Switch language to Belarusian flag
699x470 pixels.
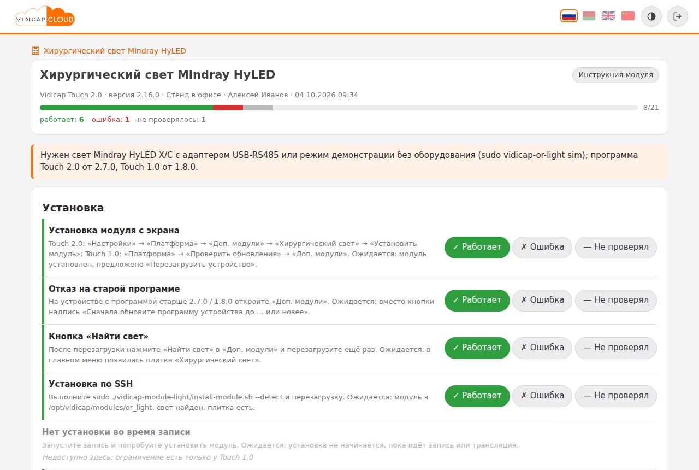click(x=589, y=16)
